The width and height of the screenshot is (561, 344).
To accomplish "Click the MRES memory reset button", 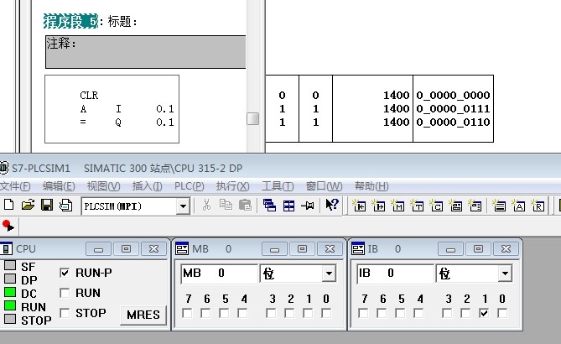I will pyautogui.click(x=143, y=315).
